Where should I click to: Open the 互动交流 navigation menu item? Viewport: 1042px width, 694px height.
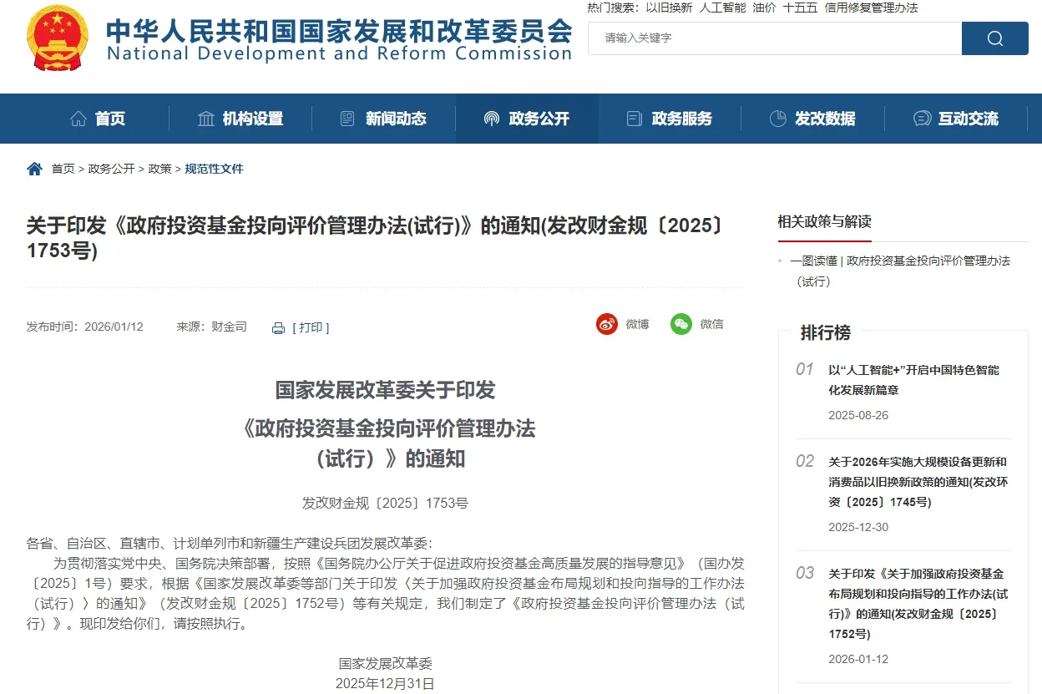(956, 119)
